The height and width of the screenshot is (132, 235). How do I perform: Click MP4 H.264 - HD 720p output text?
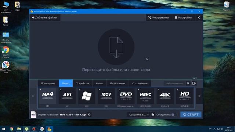point(73,115)
